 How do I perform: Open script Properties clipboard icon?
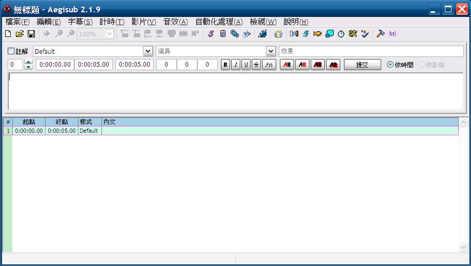point(222,34)
